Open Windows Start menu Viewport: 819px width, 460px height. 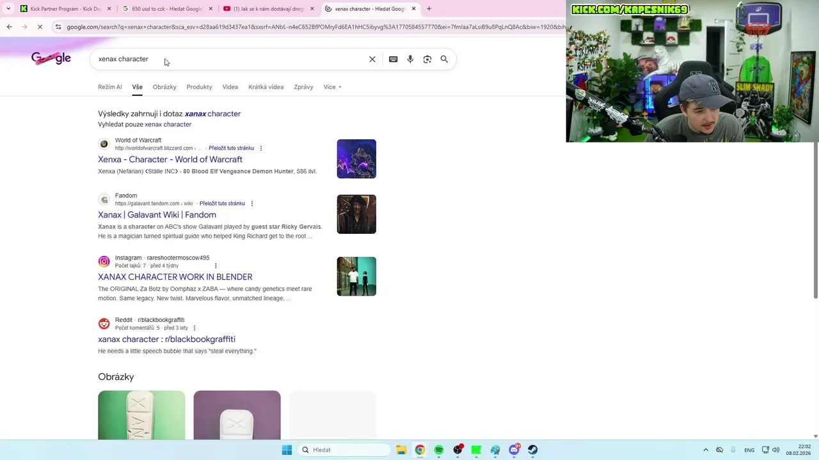tap(287, 450)
